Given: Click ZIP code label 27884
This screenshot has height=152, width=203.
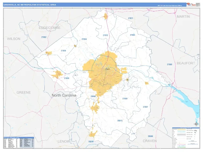Looking at the screenshot, I should tap(133, 35).
